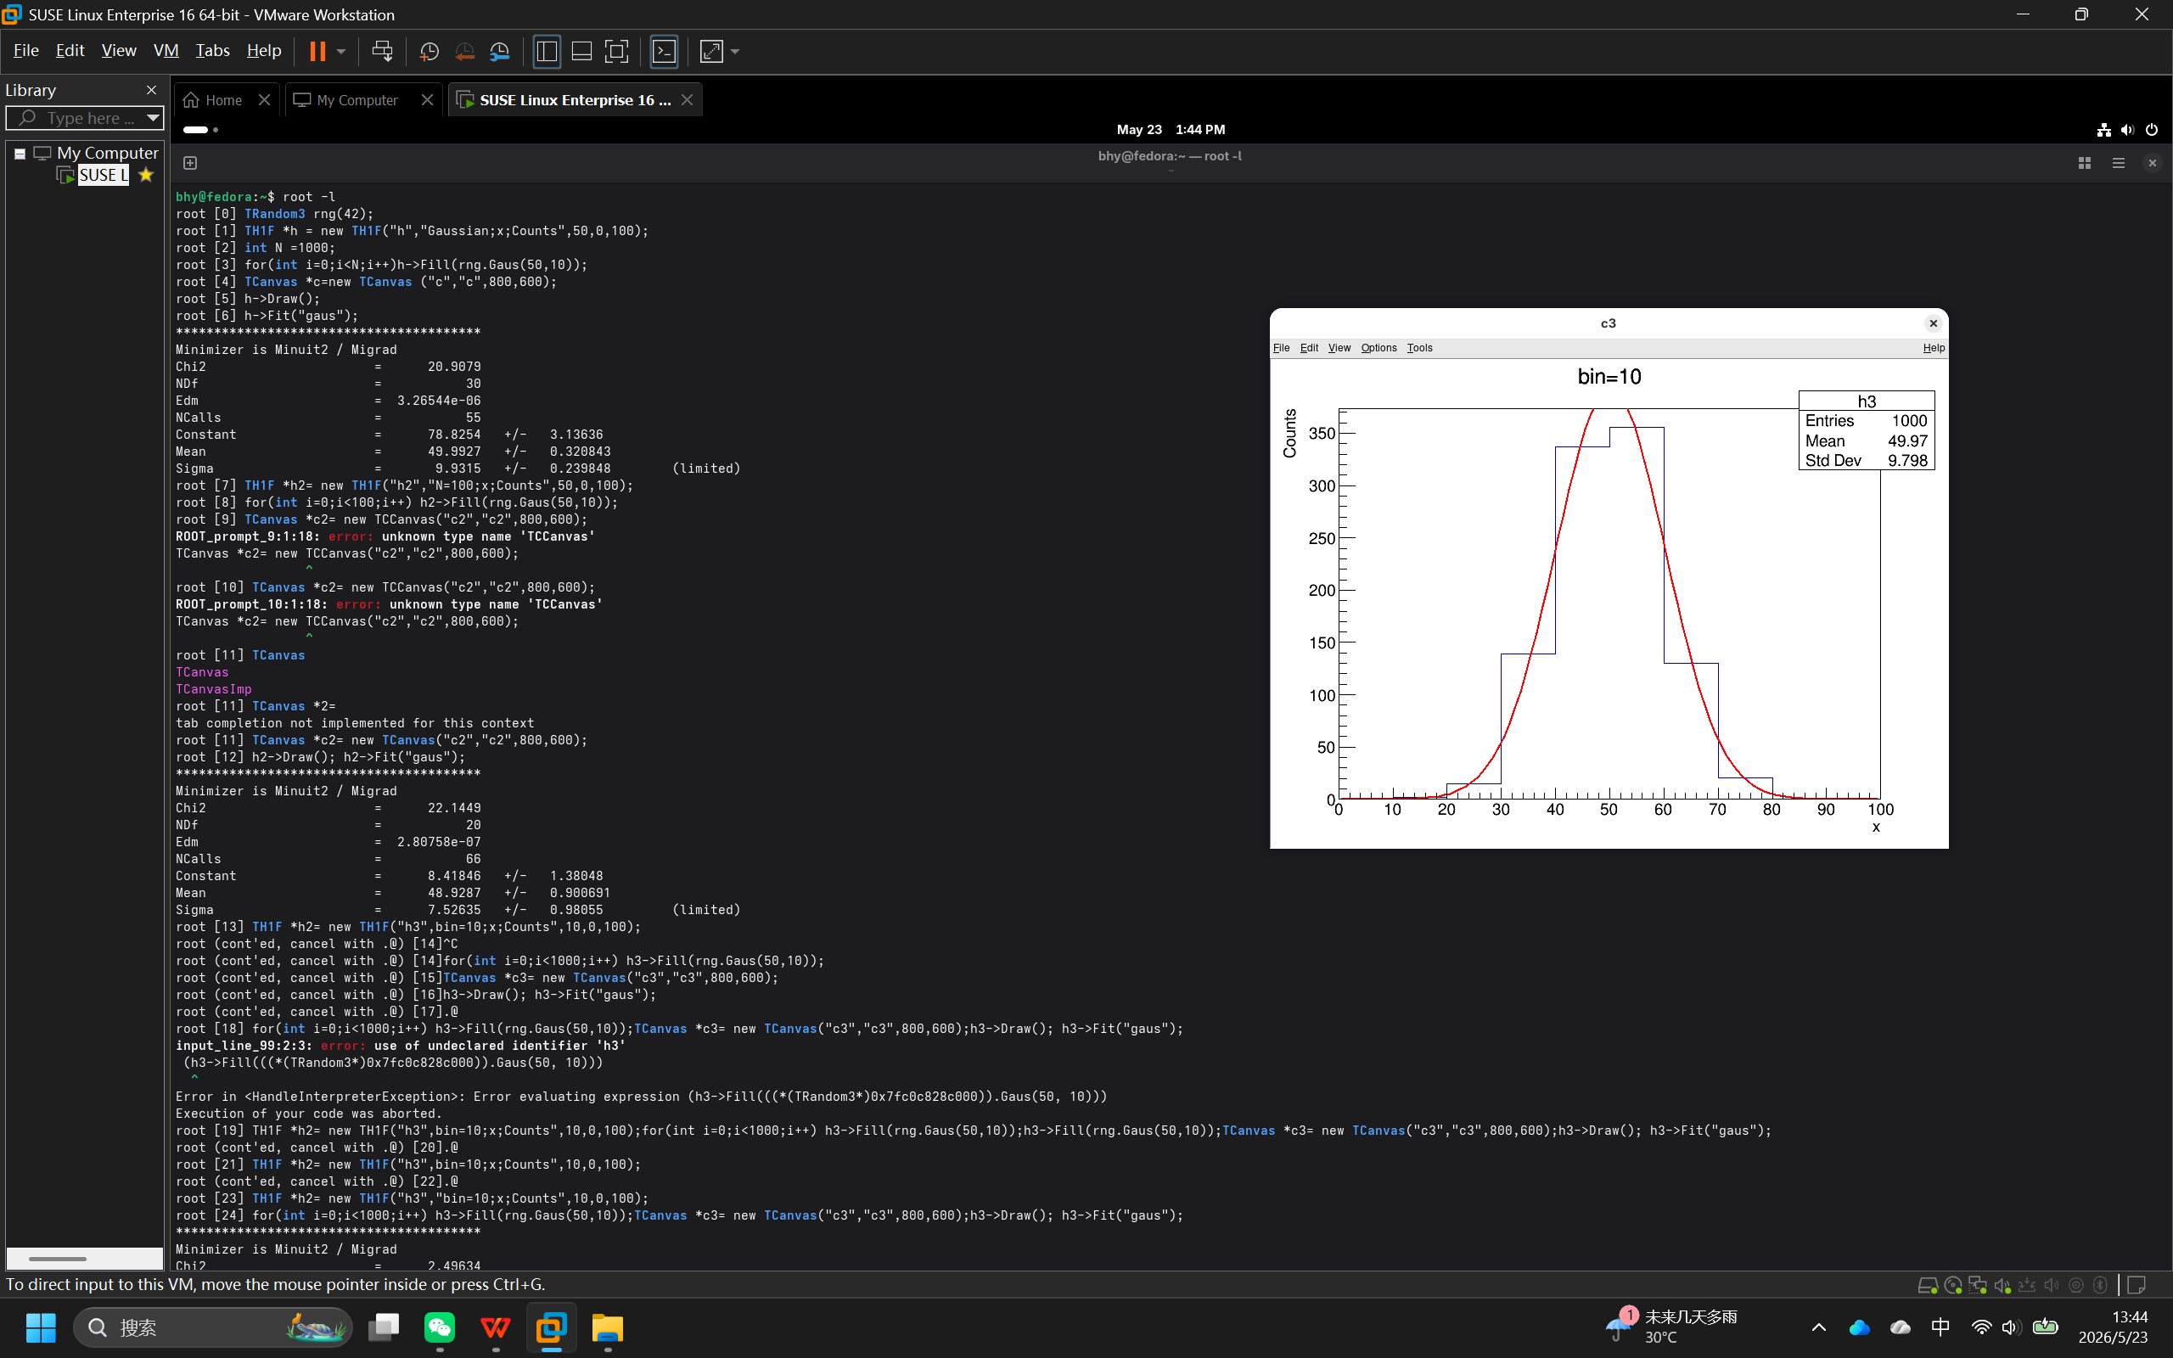Click the Pause VM toolbar icon
The width and height of the screenshot is (2173, 1358).
point(317,51)
